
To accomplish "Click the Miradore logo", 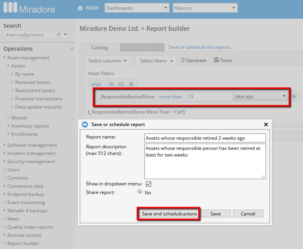I will pyautogui.click(x=29, y=8).
